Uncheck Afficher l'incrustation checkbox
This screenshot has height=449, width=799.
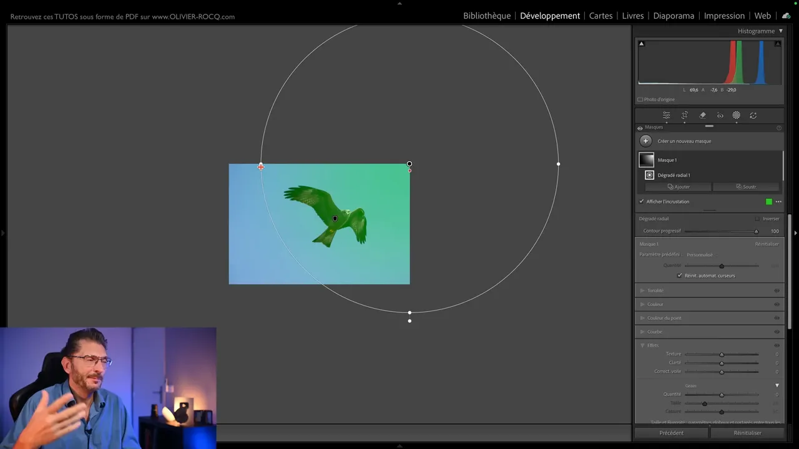pyautogui.click(x=642, y=201)
